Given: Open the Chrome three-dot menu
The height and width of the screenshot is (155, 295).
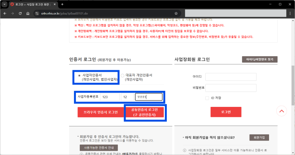Looking at the screenshot, I should click(290, 13).
